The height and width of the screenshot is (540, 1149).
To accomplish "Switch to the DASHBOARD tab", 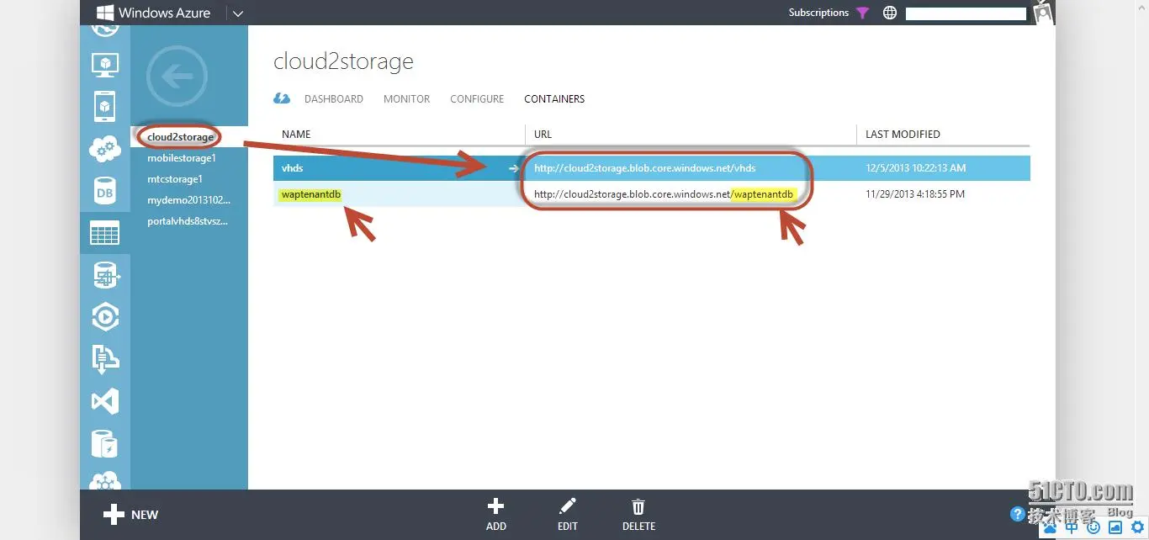I will point(334,98).
